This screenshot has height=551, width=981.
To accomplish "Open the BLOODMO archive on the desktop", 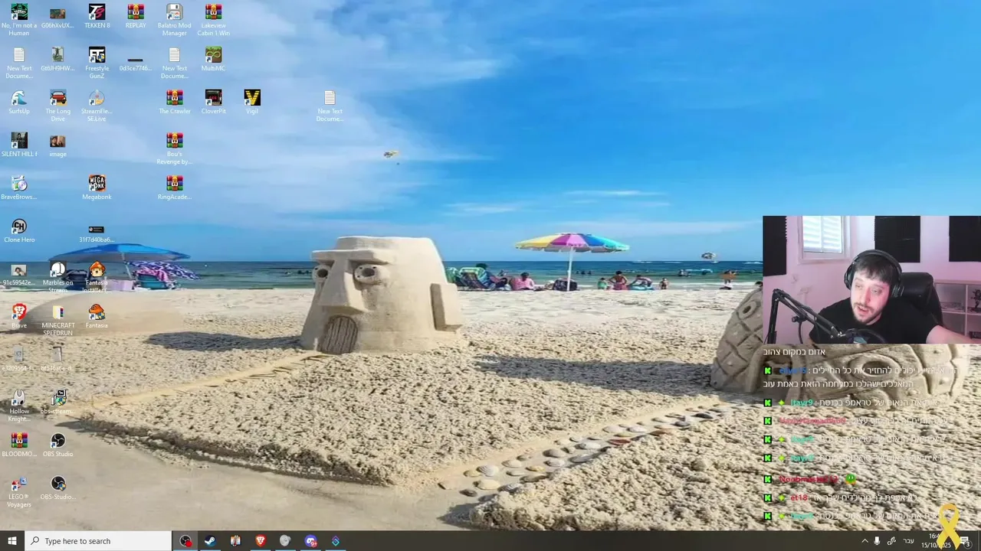I will [19, 445].
